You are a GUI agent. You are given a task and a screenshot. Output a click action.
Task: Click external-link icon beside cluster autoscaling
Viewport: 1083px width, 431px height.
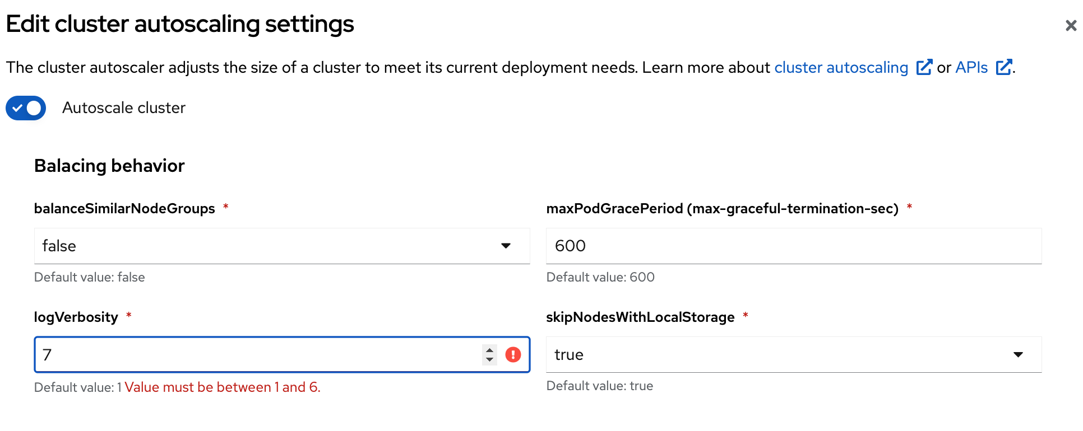click(924, 68)
